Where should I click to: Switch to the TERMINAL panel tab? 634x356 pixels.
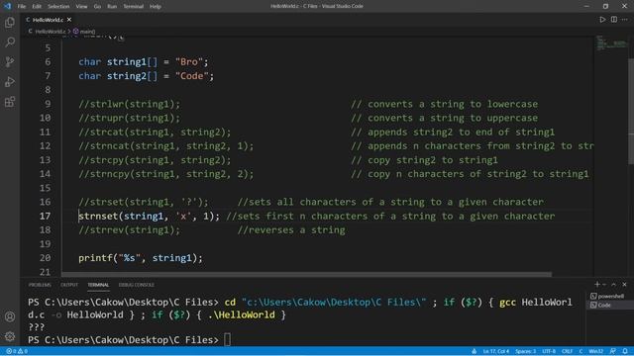coord(98,285)
